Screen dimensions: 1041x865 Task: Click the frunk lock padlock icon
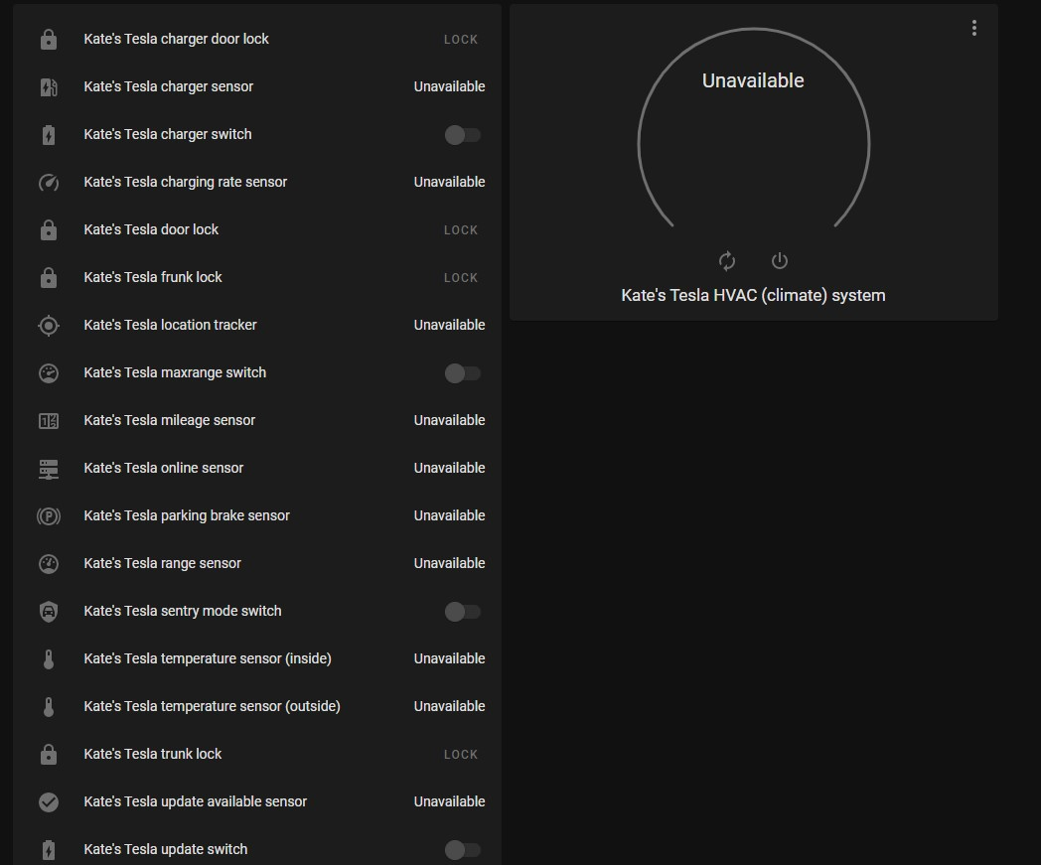tap(49, 277)
